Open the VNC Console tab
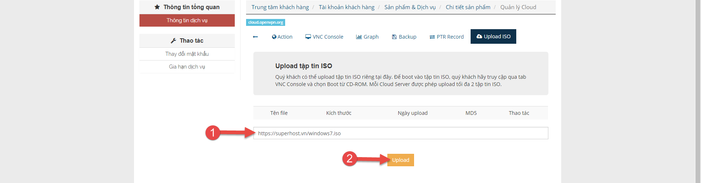This screenshot has height=183, width=701. pyautogui.click(x=324, y=37)
